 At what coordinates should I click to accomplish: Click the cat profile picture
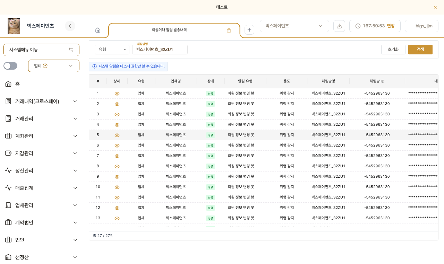click(14, 26)
